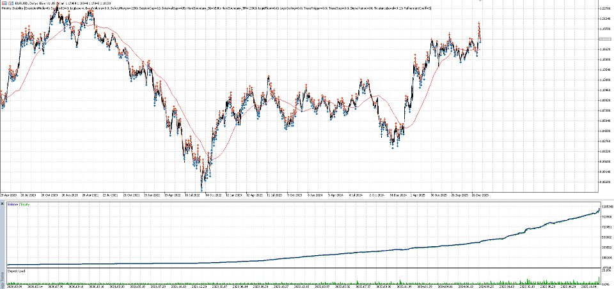Click the Equity legend label
Viewport: 614px width, 289px height.
pos(25,204)
